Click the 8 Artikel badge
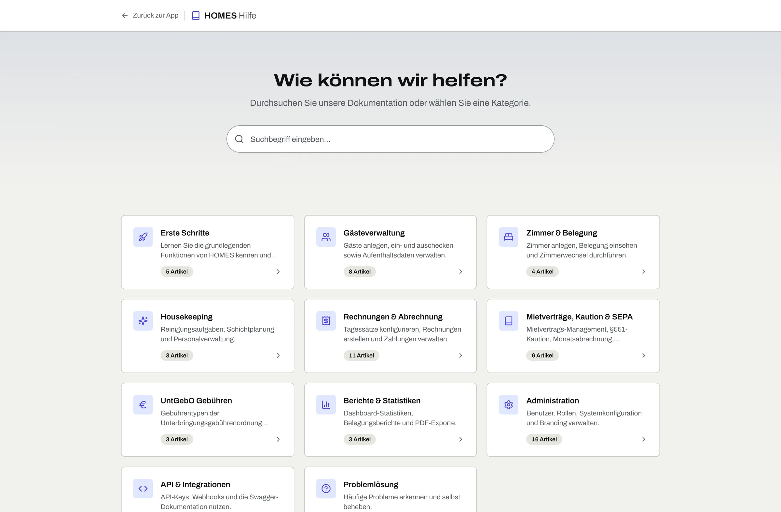The width and height of the screenshot is (781, 512). [359, 271]
